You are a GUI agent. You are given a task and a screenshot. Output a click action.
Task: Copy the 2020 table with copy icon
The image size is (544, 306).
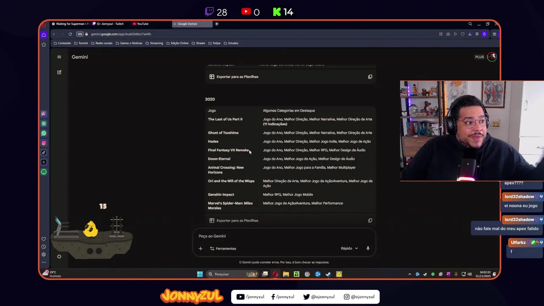point(370,221)
